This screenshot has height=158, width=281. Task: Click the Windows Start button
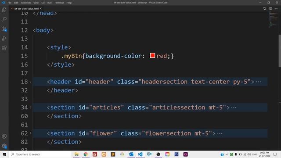pos(4,154)
